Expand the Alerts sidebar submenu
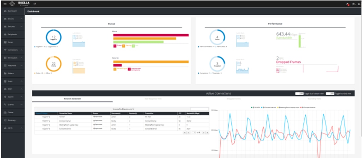 coord(22,128)
